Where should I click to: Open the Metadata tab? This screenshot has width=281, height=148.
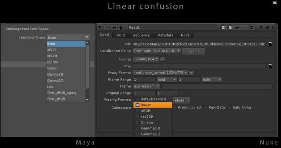165,35
